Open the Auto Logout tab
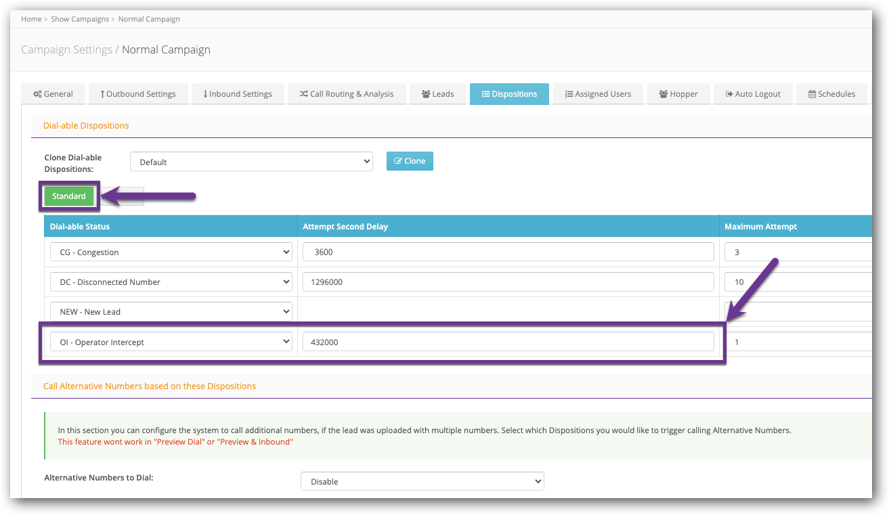This screenshot has width=889, height=515. pyautogui.click(x=753, y=94)
